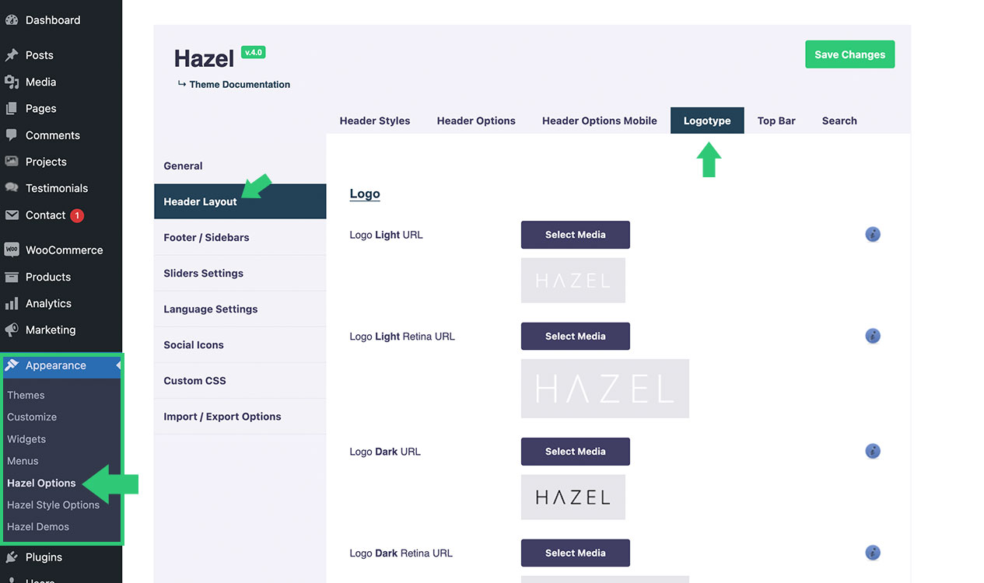Click the Marketing megaphone icon
The width and height of the screenshot is (984, 583).
tap(12, 330)
